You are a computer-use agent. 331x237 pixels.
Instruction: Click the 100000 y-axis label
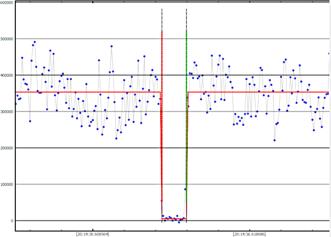7,184
